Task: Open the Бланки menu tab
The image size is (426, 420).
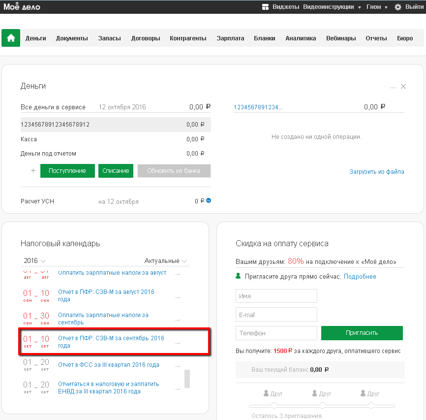Action: tap(265, 38)
